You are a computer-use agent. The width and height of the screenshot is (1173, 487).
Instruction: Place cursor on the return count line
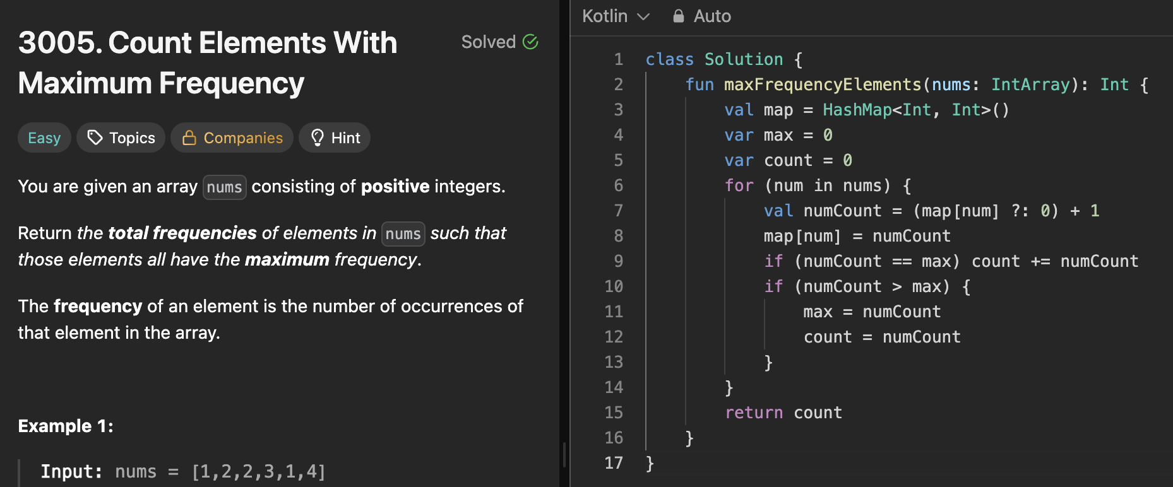tap(783, 413)
